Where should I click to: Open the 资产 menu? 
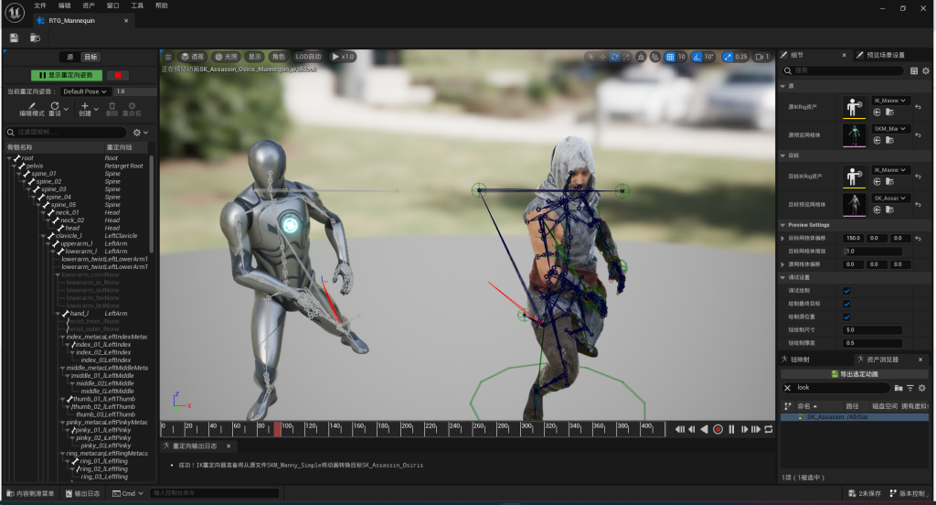tap(89, 5)
